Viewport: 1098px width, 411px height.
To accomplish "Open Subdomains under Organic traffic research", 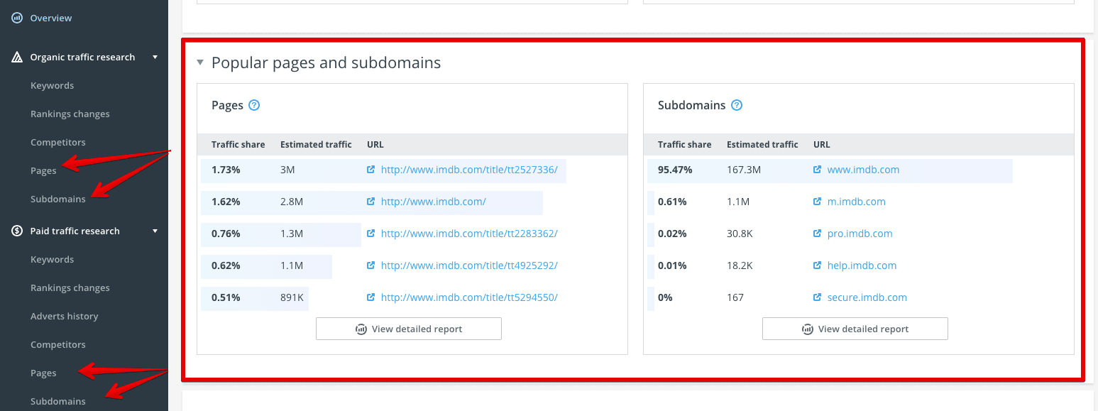I will [x=58, y=199].
